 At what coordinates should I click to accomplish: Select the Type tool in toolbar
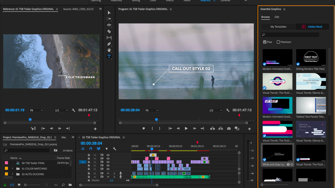(109, 56)
